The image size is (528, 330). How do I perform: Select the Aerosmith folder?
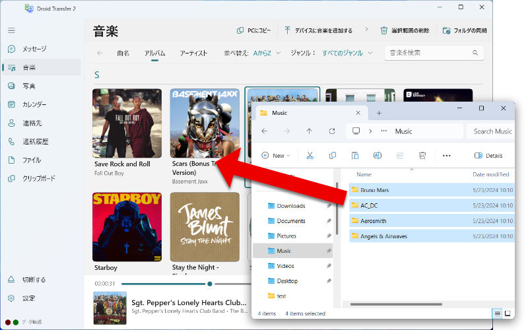(x=432, y=221)
